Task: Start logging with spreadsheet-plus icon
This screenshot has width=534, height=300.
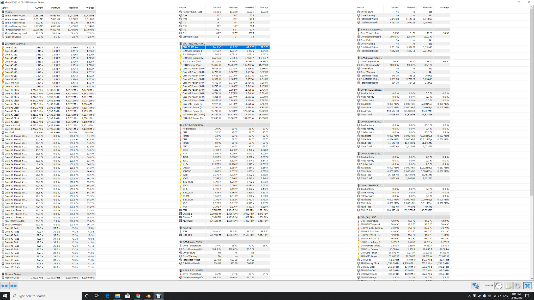Action: [x=508, y=286]
